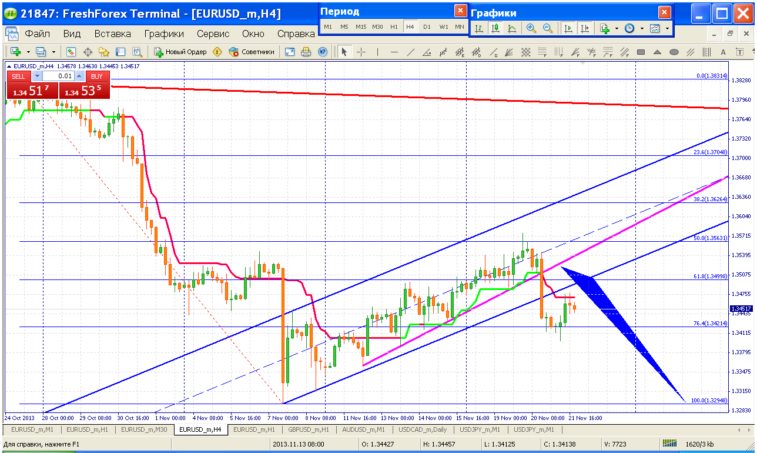Open the Strategy Tester icon
757x453 pixels.
[x=137, y=52]
